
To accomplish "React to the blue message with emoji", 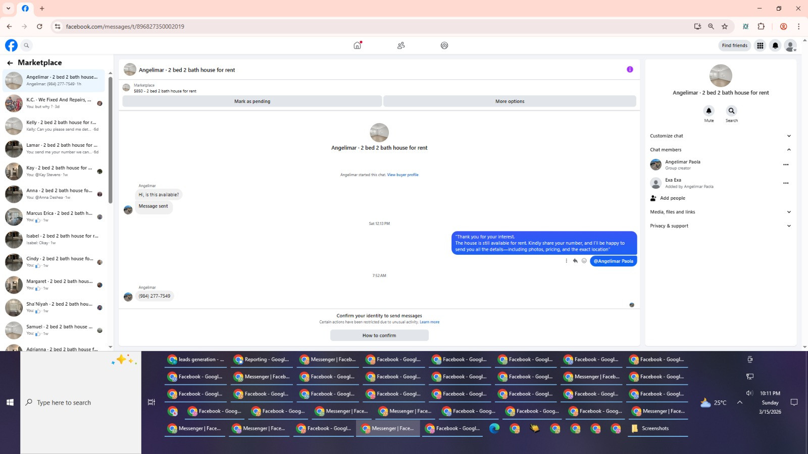I will click(x=584, y=261).
